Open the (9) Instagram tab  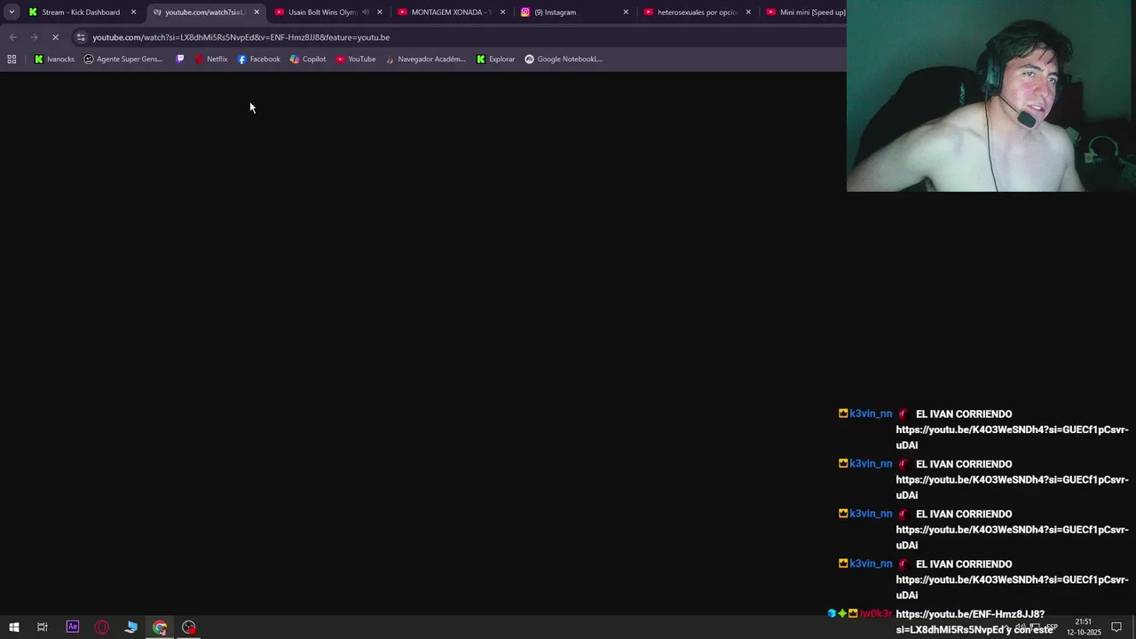click(555, 12)
